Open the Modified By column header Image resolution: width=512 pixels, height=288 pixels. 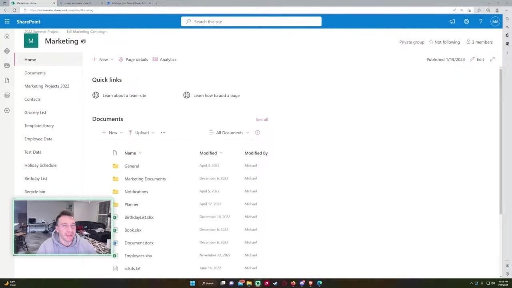[x=256, y=153]
